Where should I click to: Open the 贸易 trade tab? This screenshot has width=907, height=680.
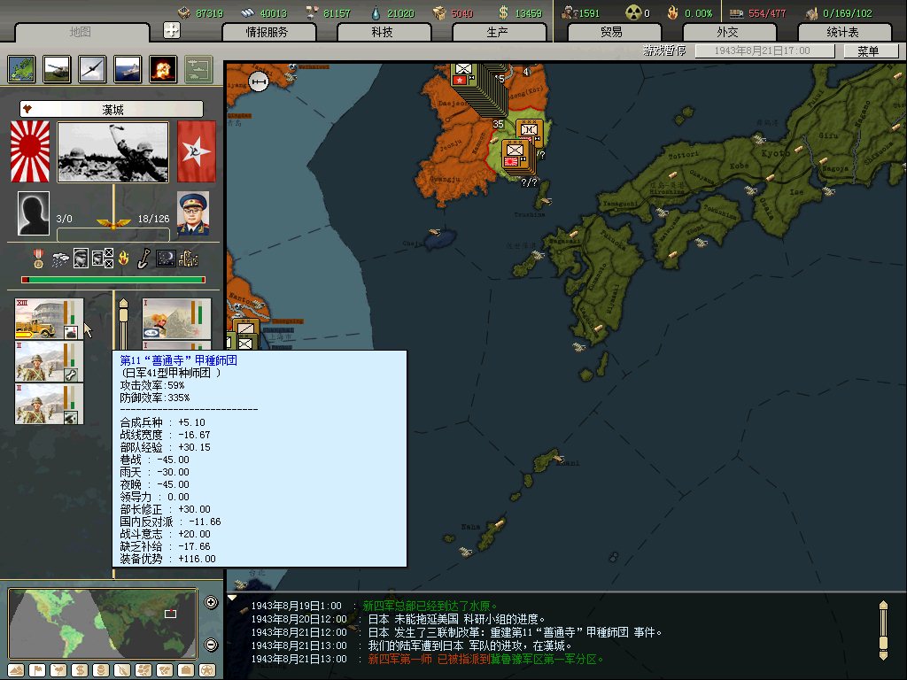click(x=612, y=33)
